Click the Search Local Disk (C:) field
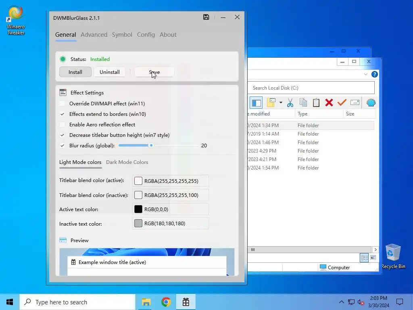Viewport: 413px width, 310px height. click(311, 88)
